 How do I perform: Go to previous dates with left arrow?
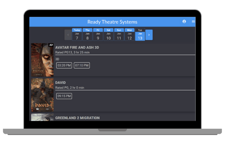point(68,35)
